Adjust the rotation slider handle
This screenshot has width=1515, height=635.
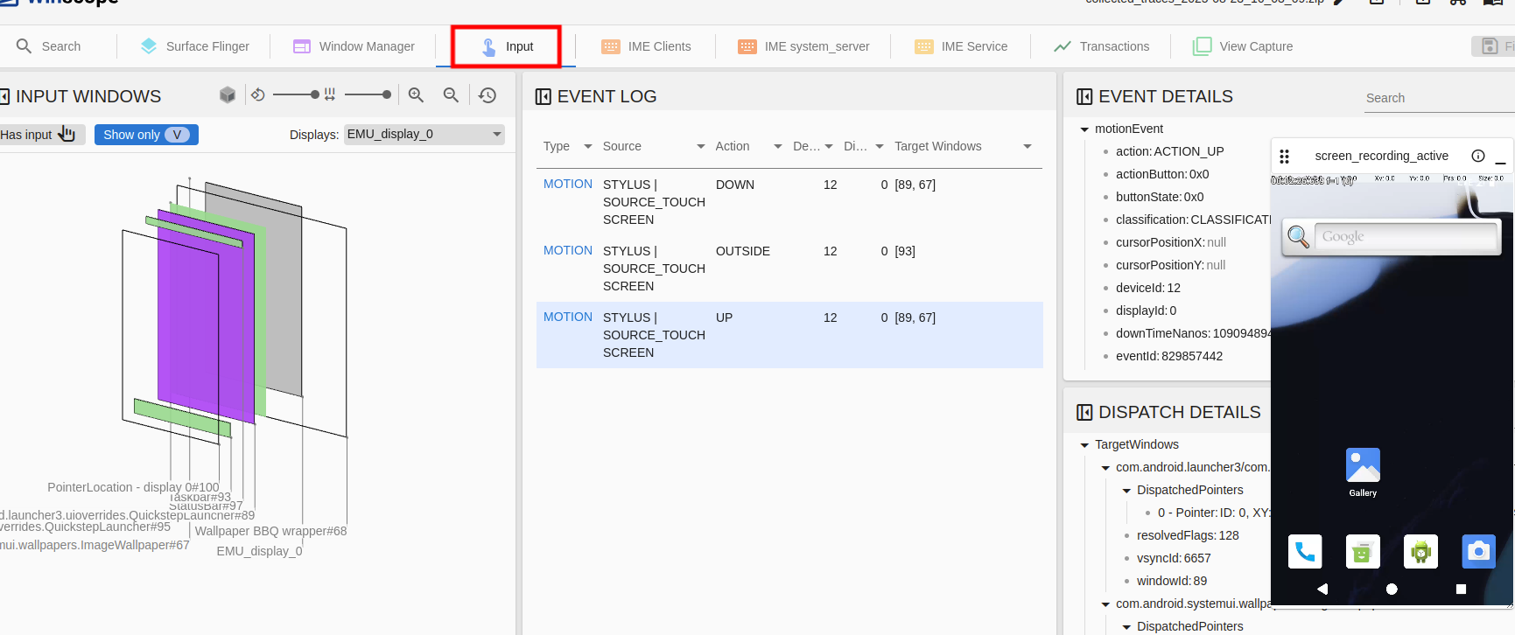[315, 94]
